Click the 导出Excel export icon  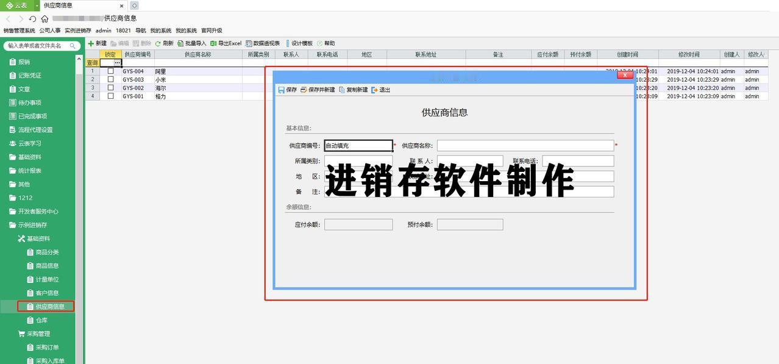click(213, 43)
